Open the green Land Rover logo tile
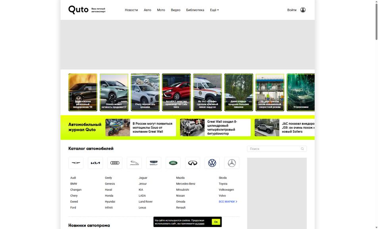 point(173,163)
